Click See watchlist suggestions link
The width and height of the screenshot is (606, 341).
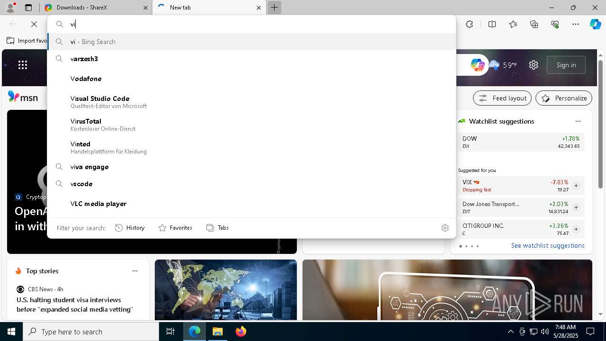pos(548,245)
